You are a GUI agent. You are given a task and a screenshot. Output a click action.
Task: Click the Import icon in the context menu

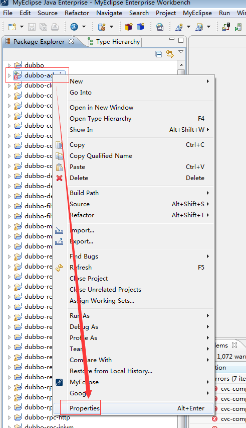click(59, 231)
